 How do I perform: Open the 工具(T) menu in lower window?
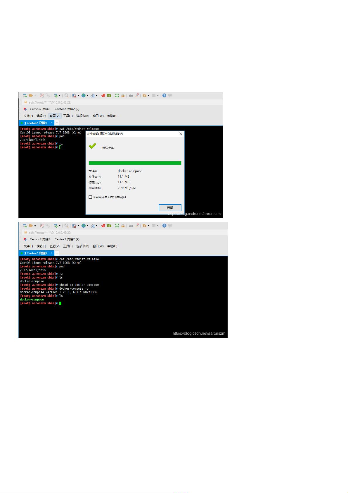click(x=68, y=246)
